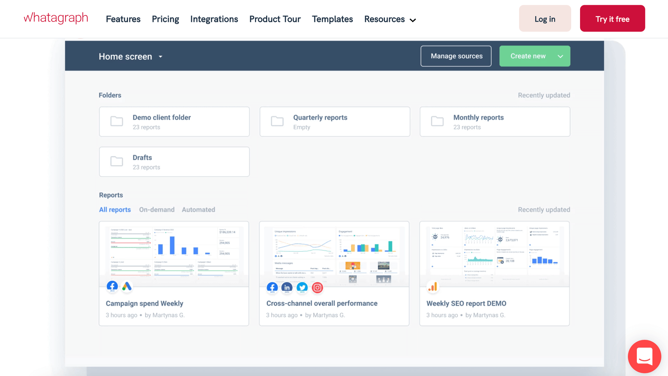Click the Manage sources button
The width and height of the screenshot is (668, 376).
(x=456, y=56)
